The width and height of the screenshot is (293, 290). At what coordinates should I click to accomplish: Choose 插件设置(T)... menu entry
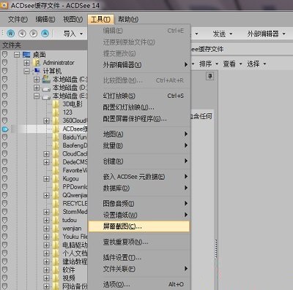click(x=138, y=257)
